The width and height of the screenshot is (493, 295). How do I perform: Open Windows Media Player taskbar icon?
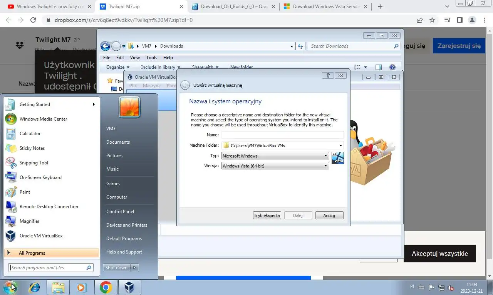click(x=81, y=287)
